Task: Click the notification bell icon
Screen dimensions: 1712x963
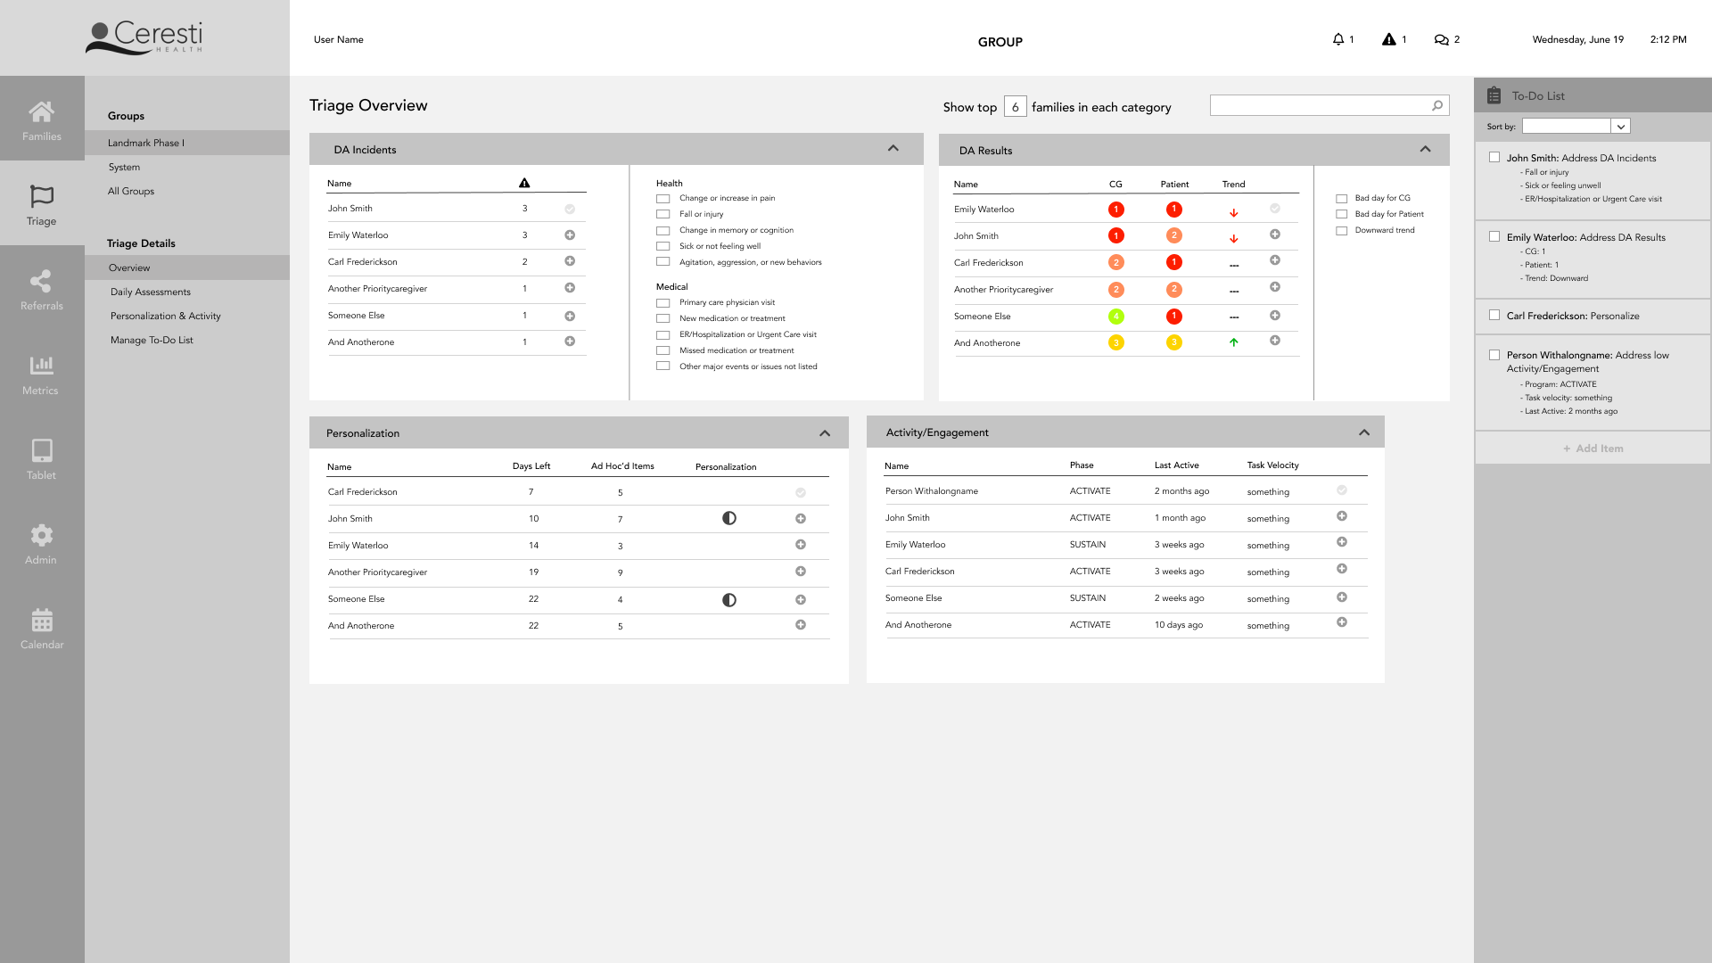Action: (x=1337, y=39)
